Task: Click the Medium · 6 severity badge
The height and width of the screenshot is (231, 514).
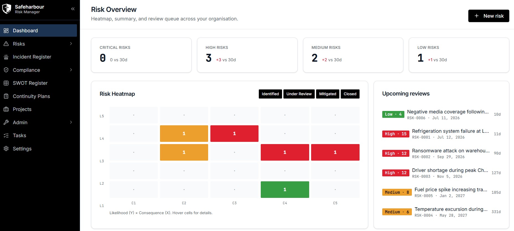Action: pos(397,212)
